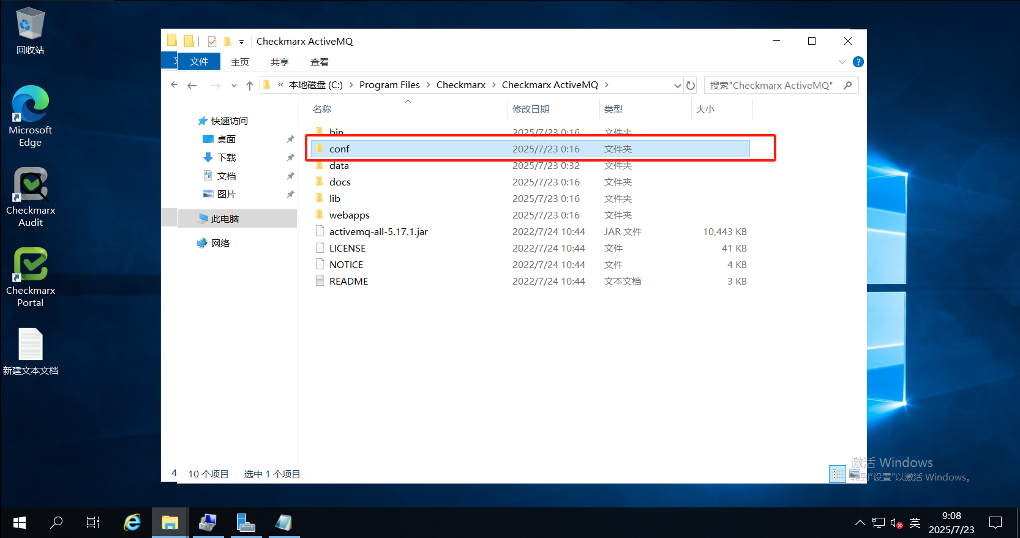The width and height of the screenshot is (1020, 538).
Task: Click the search magnifier icon
Action: point(848,85)
